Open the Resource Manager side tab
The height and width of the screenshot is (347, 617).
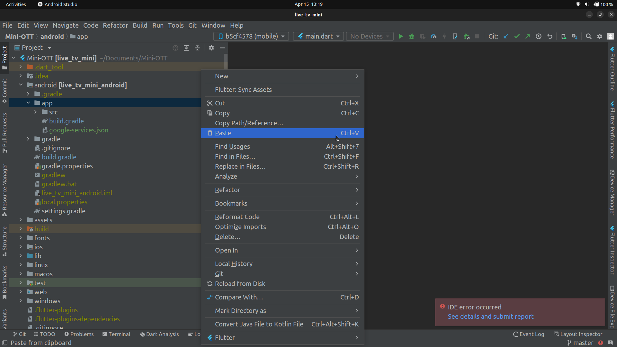4,190
